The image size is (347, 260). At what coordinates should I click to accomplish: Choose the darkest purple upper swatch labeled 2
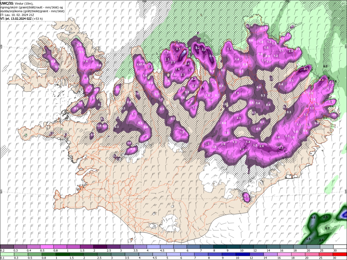(x=100, y=247)
